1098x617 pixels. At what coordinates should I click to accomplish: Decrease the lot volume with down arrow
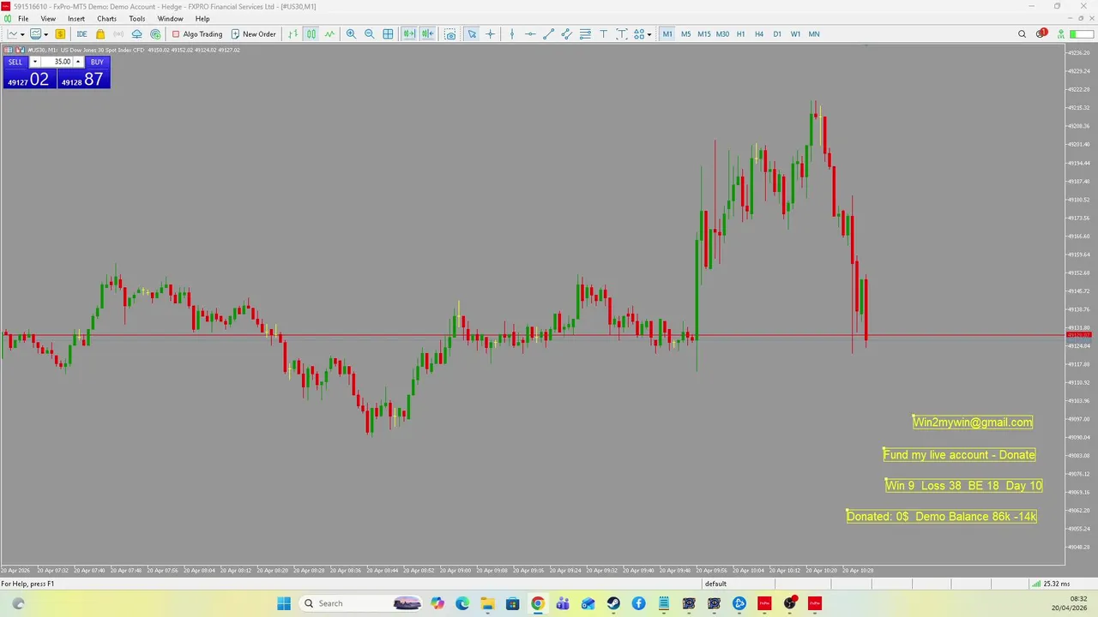click(35, 62)
